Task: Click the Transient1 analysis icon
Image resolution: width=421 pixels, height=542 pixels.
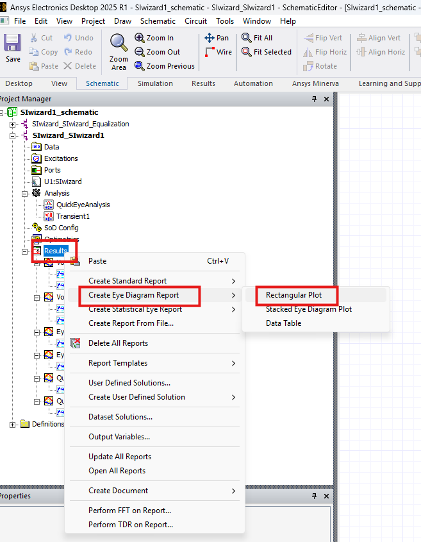Action: (x=49, y=216)
